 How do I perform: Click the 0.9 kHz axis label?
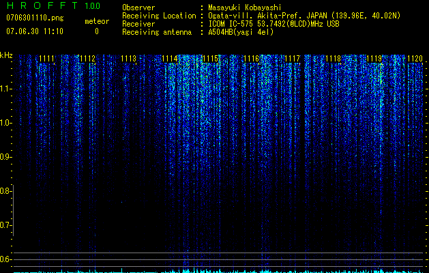click(x=5, y=157)
